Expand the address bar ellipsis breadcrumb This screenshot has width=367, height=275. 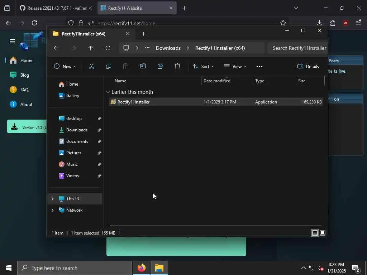tap(147, 48)
